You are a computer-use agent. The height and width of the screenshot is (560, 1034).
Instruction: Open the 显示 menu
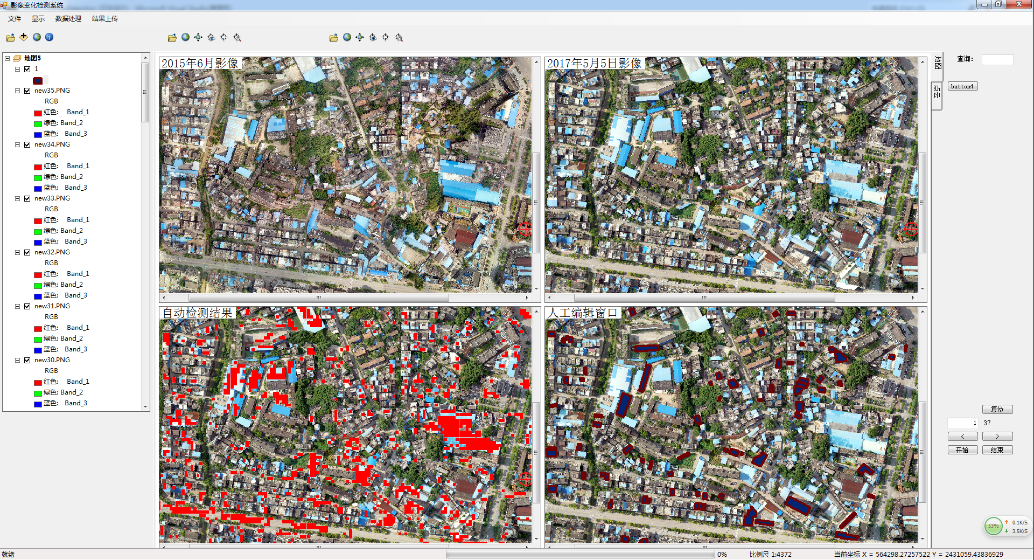point(38,18)
